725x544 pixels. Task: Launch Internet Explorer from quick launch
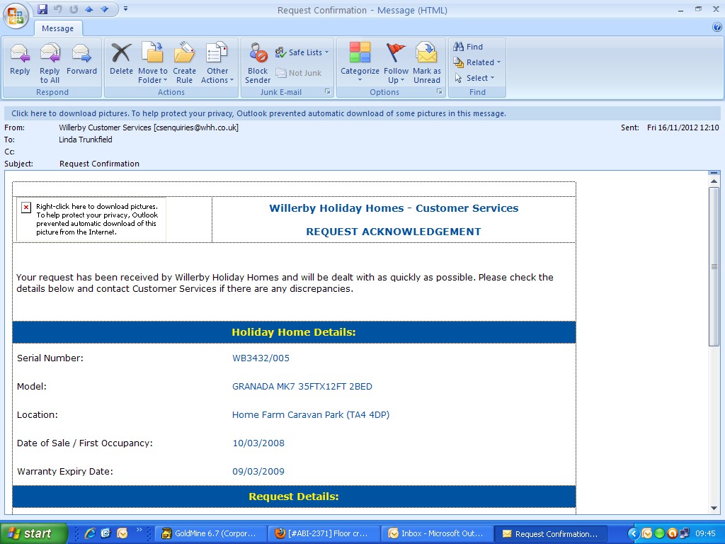tap(90, 533)
